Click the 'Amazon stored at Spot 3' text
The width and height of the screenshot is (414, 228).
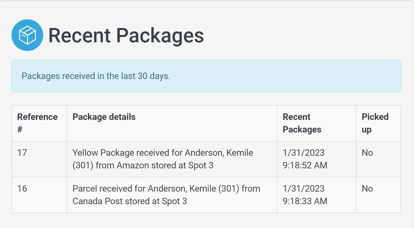tap(165, 166)
